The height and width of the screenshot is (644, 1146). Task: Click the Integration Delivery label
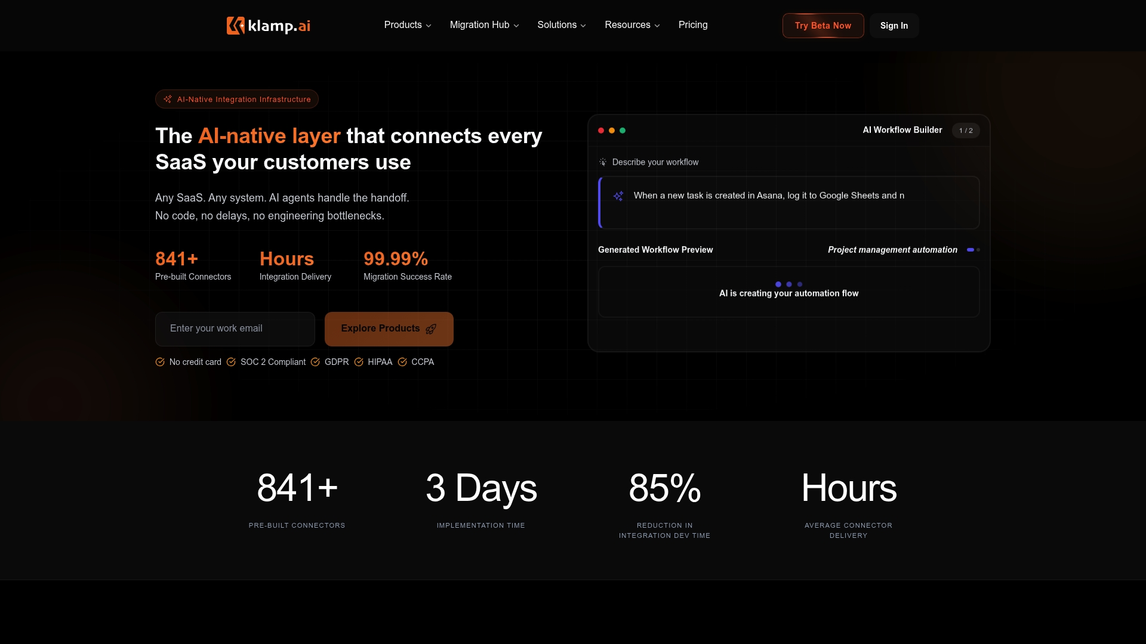click(295, 277)
